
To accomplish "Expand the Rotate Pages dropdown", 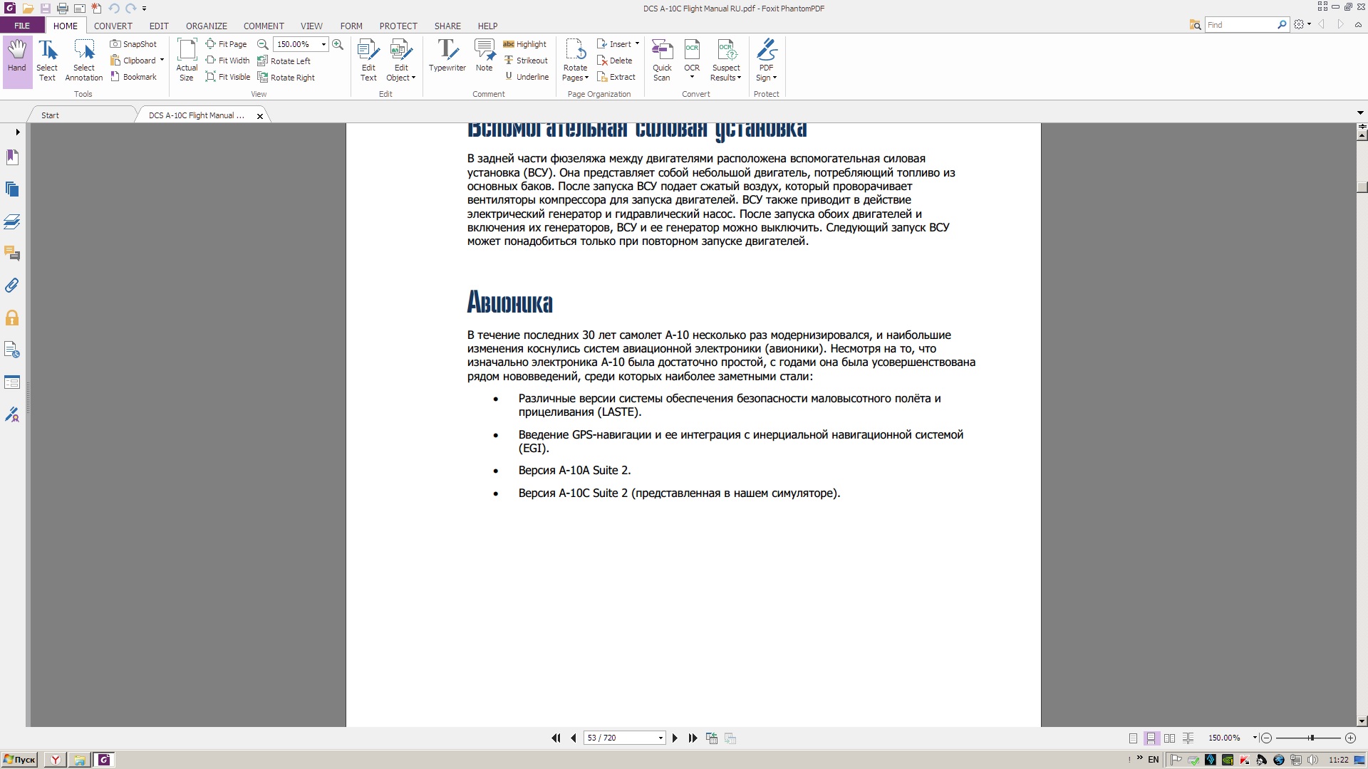I will coord(586,78).
